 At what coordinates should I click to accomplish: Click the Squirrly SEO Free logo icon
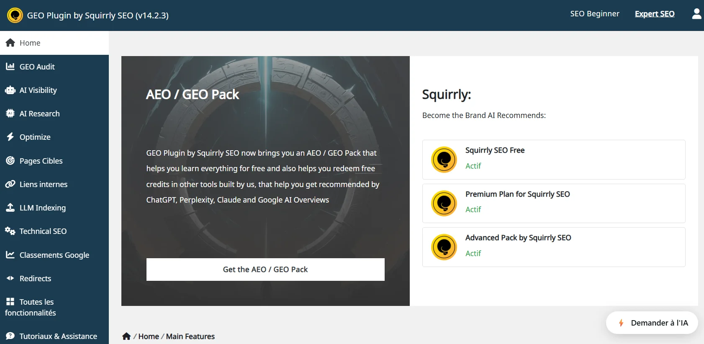444,159
